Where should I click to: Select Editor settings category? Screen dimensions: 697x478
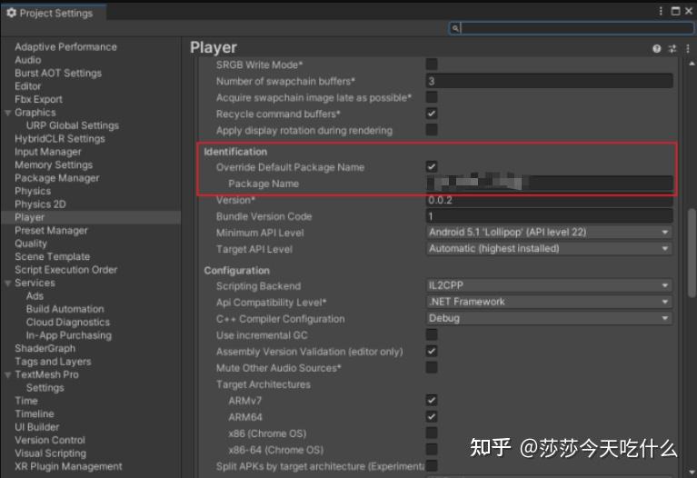(x=27, y=86)
